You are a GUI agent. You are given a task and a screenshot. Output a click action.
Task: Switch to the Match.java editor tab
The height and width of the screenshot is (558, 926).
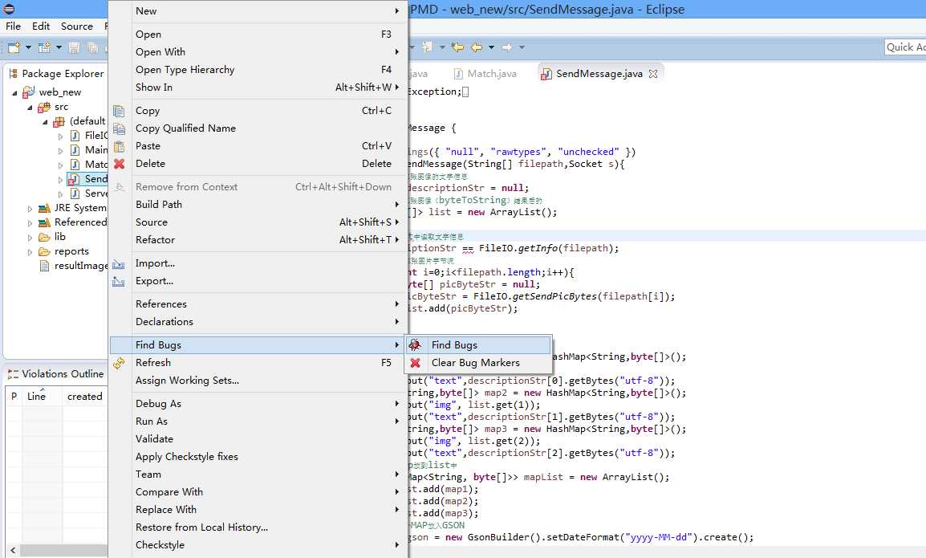coord(485,73)
